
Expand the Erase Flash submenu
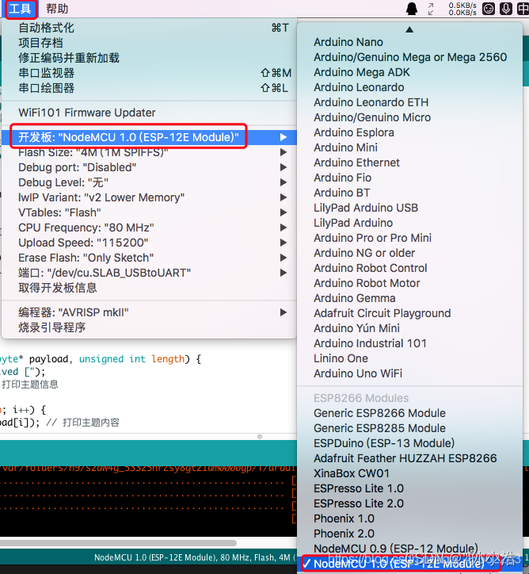tap(149, 258)
